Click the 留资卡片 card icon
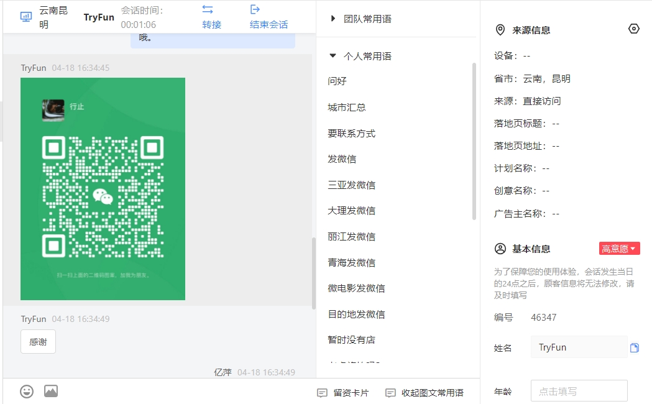 click(x=322, y=393)
